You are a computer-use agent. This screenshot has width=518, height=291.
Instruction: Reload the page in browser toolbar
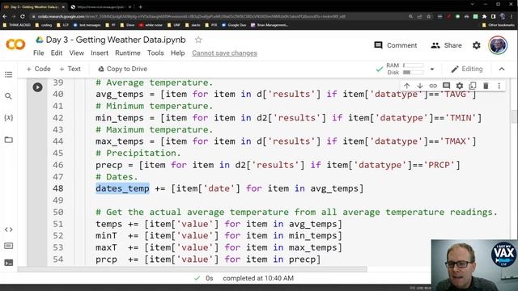23,16
